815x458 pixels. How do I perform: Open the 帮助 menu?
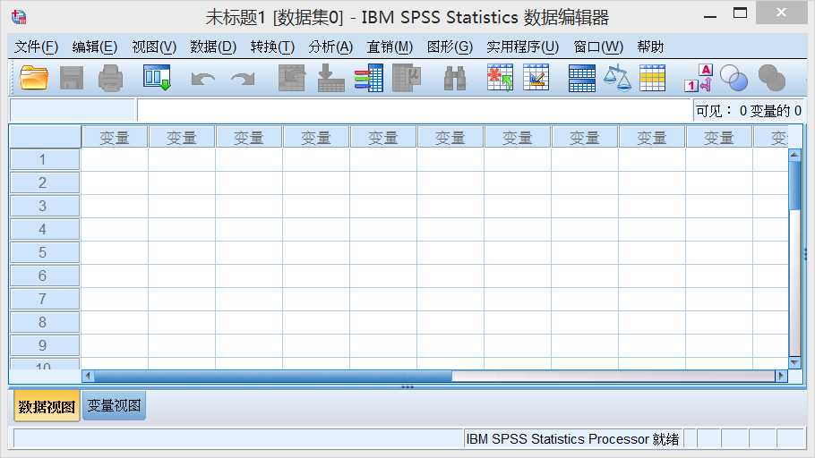click(650, 47)
